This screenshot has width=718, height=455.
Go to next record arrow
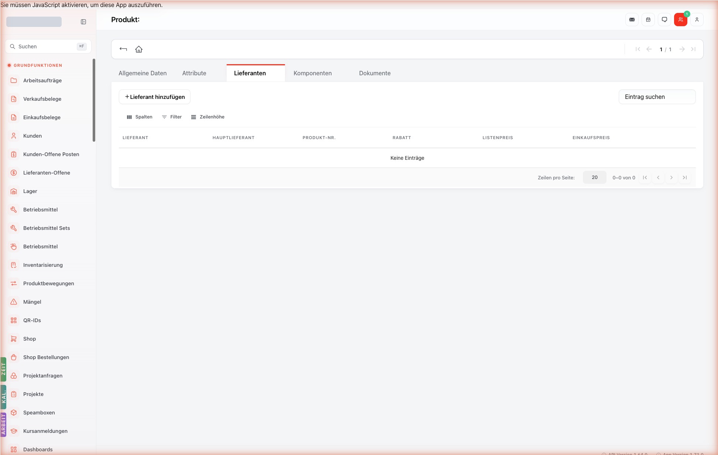pyautogui.click(x=682, y=49)
